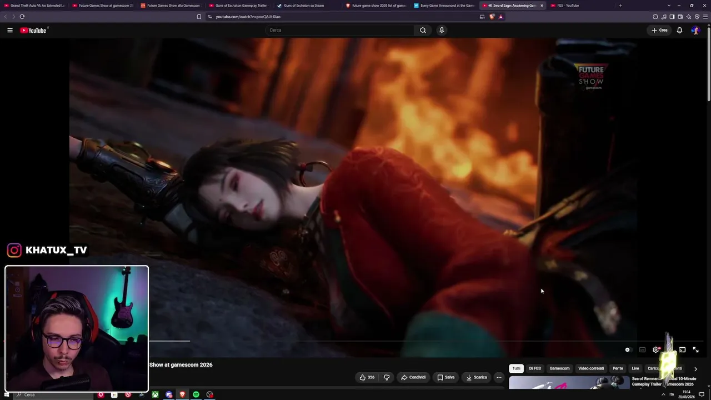Switch to the Grand Theft Auto VI tab
Screen dimensions: 711x400
(34, 6)
